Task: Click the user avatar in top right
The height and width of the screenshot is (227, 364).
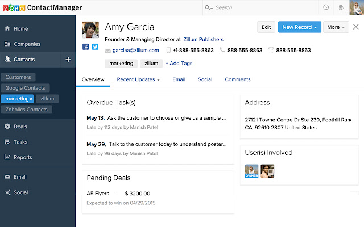Action: click(x=357, y=7)
